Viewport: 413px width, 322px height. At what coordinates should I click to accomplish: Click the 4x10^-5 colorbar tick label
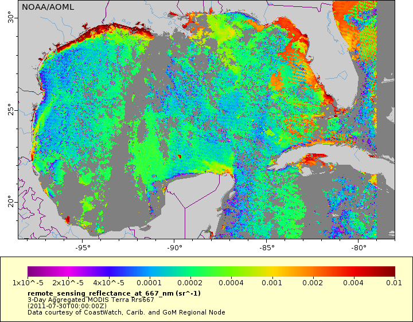[x=109, y=283]
